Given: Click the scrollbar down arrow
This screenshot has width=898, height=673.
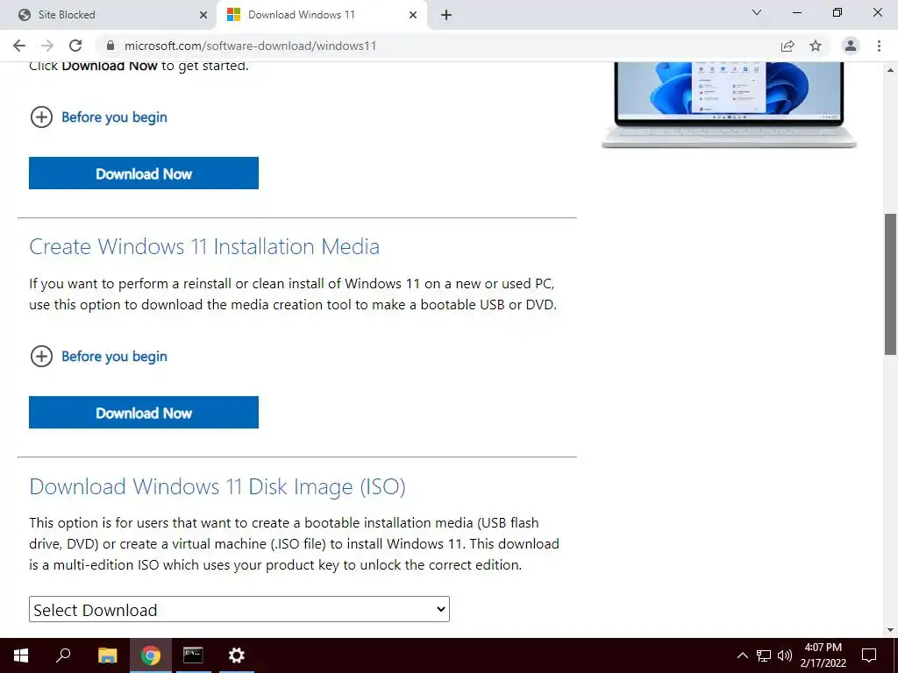Looking at the screenshot, I should (x=891, y=631).
